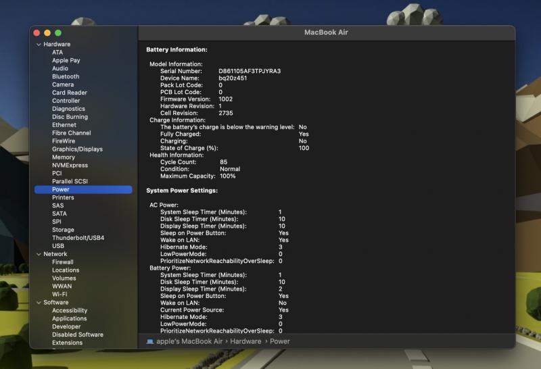Open the Camera hardware entry
Viewport: 541px width, 369px height.
(x=63, y=84)
